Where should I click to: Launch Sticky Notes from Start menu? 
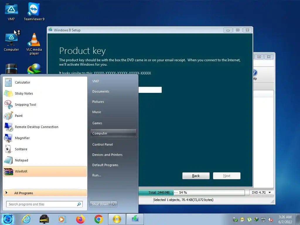(x=45, y=93)
